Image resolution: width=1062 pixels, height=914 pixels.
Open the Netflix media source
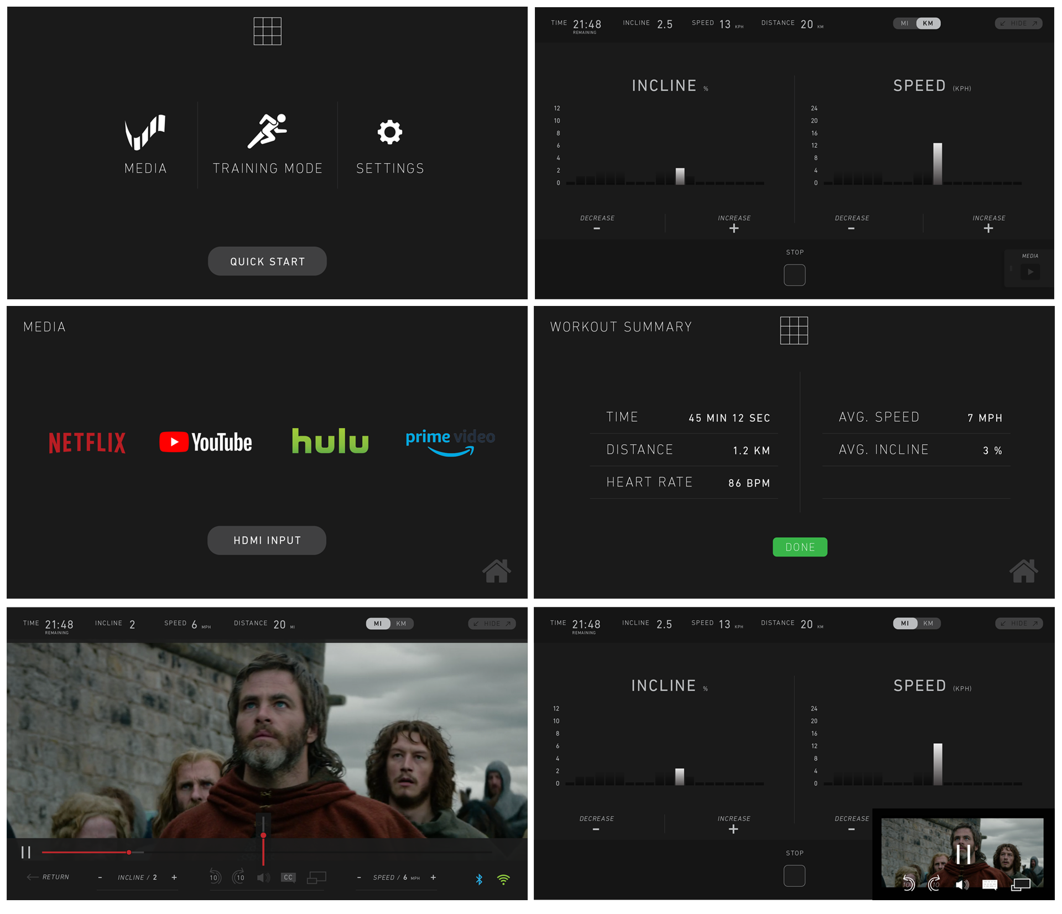coord(87,443)
